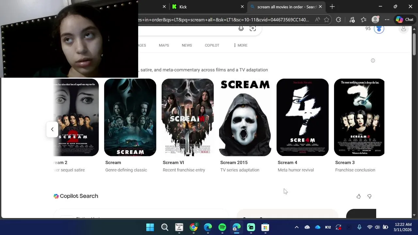Open the NEWS search tab
The width and height of the screenshot is (418, 235).
click(187, 45)
